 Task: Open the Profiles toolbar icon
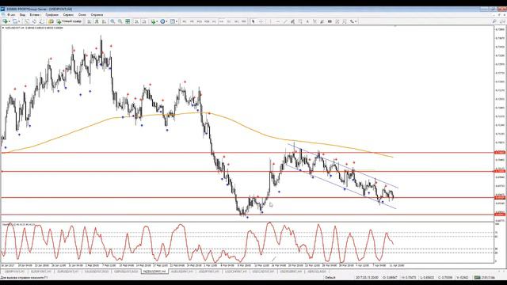tap(15, 21)
